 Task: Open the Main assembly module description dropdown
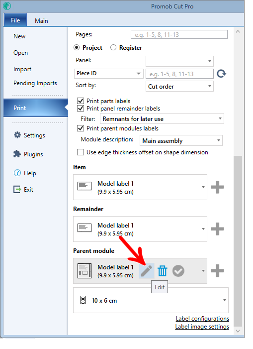181,141
